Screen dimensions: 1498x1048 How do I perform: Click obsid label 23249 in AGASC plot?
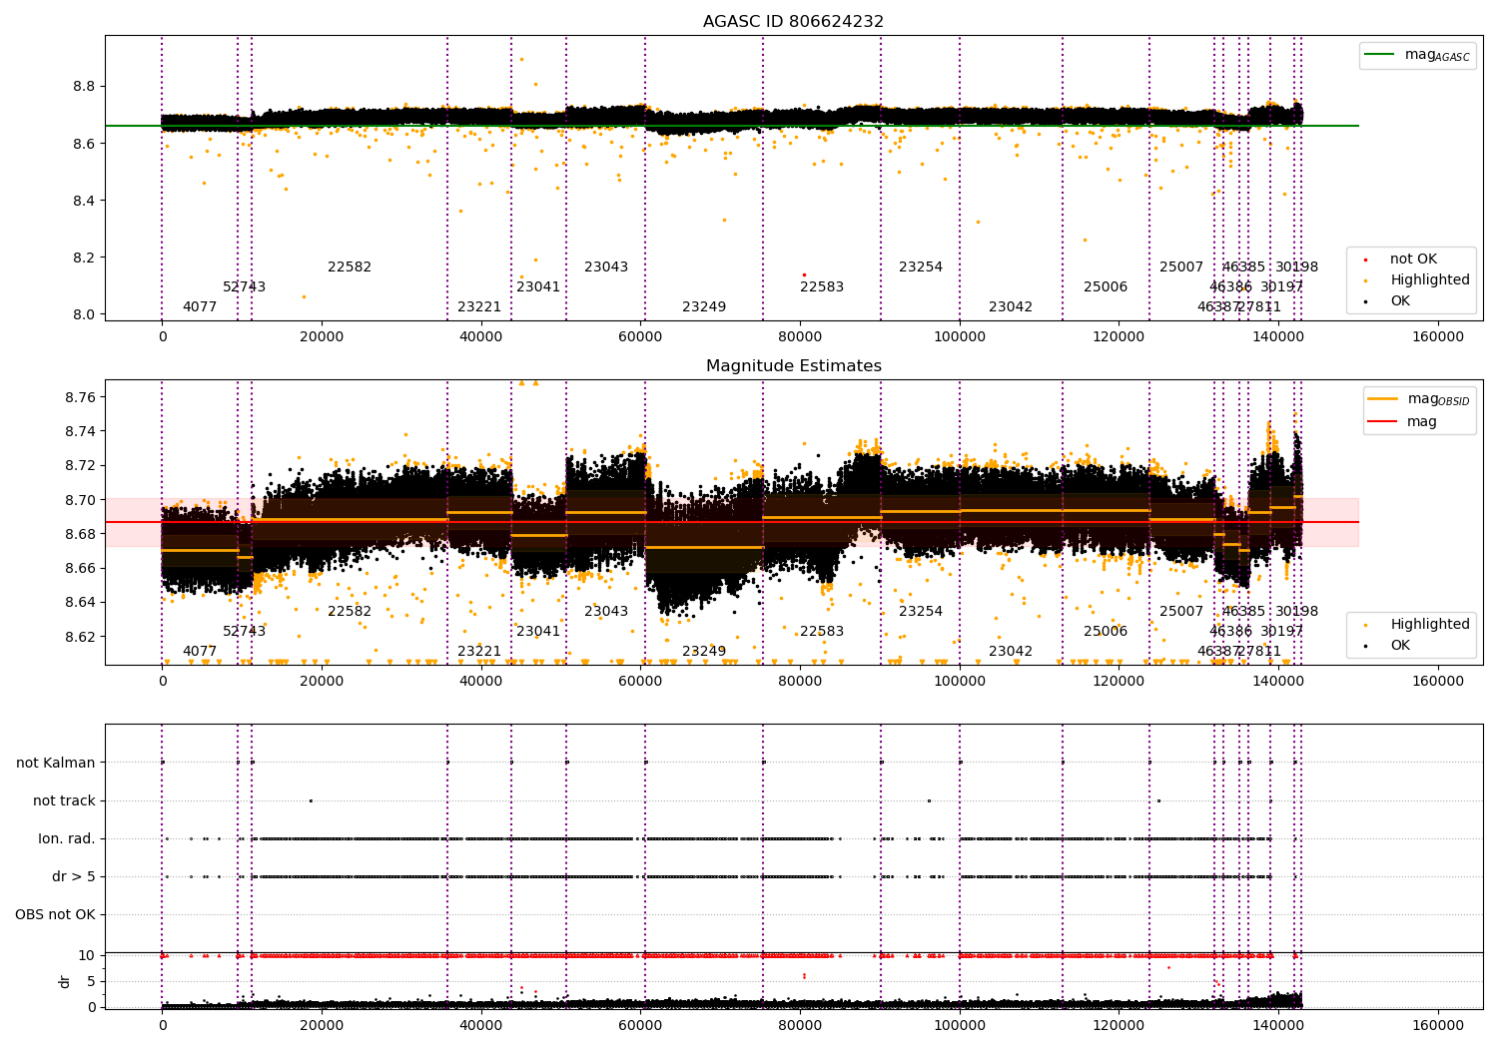[704, 306]
